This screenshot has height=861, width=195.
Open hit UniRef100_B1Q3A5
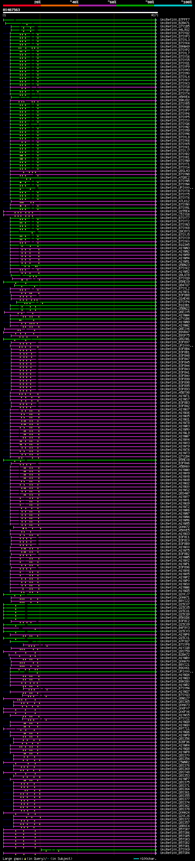[x=175, y=245]
